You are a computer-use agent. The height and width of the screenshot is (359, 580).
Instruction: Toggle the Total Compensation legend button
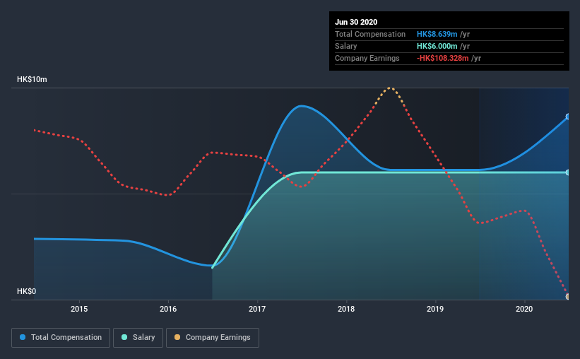(x=61, y=338)
